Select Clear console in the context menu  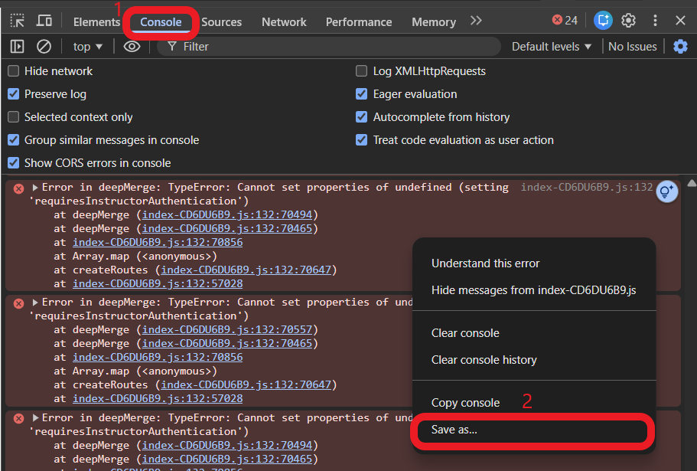(534, 333)
